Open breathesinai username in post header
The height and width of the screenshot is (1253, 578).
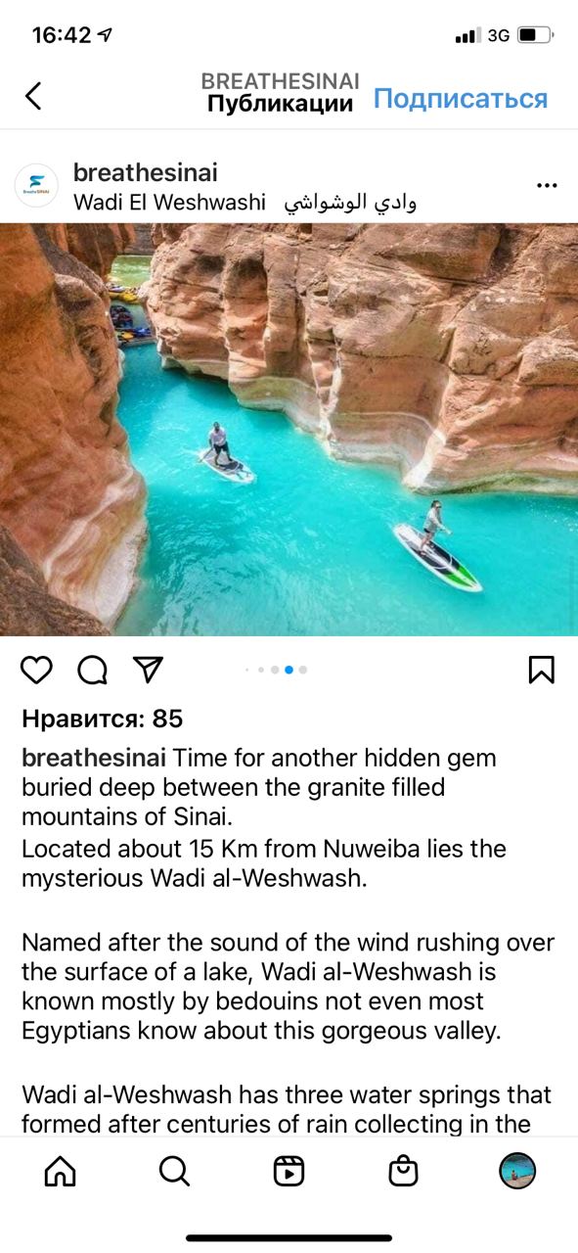pos(146,173)
